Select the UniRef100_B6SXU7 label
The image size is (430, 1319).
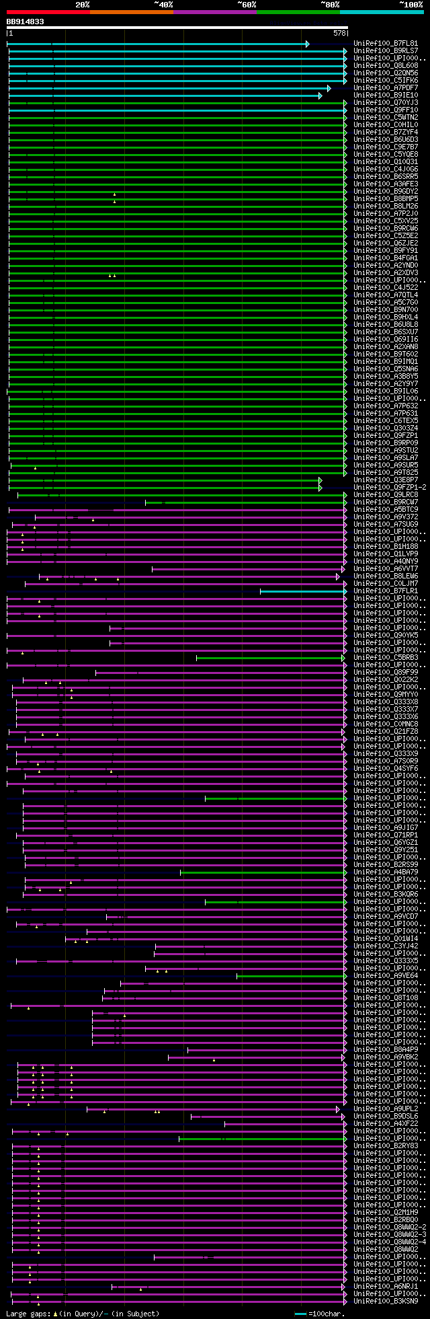click(x=386, y=332)
